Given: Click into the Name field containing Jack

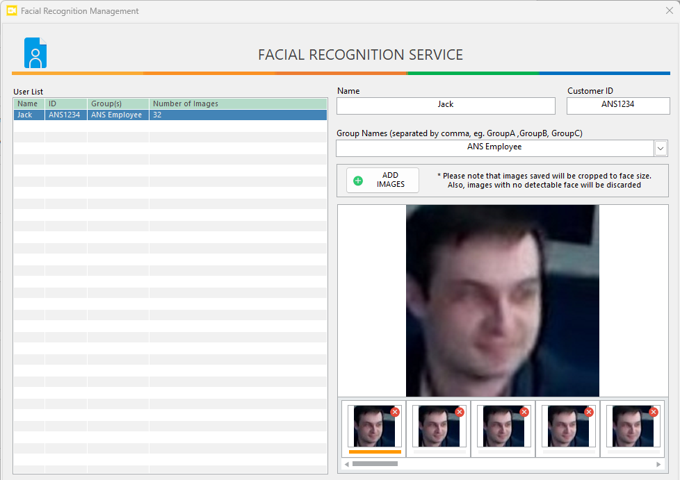Looking at the screenshot, I should (x=446, y=105).
